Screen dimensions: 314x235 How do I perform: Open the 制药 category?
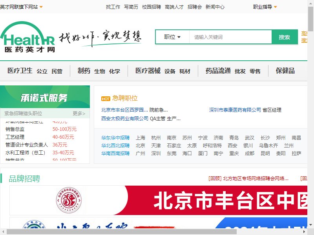(84, 70)
